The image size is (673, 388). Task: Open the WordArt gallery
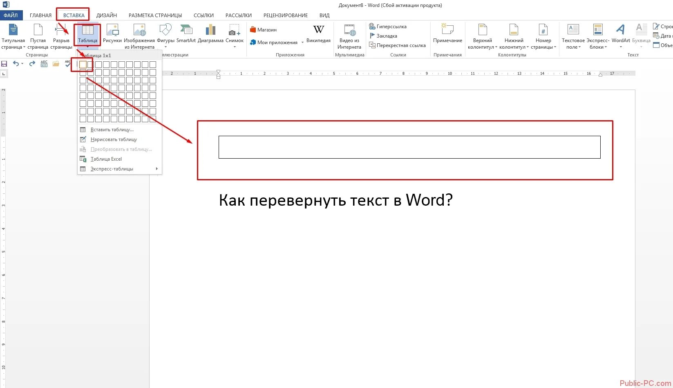[621, 35]
